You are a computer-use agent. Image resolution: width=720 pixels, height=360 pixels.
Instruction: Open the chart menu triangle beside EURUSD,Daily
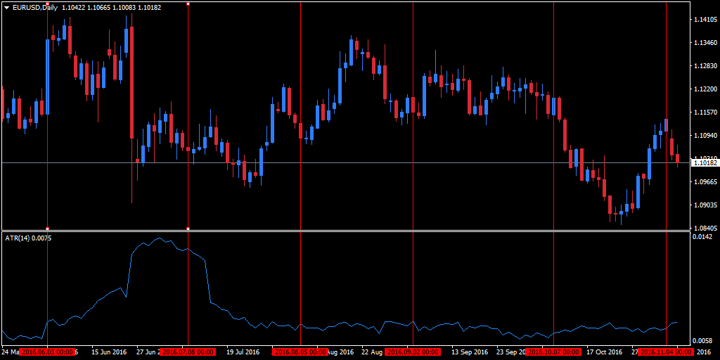[6, 8]
